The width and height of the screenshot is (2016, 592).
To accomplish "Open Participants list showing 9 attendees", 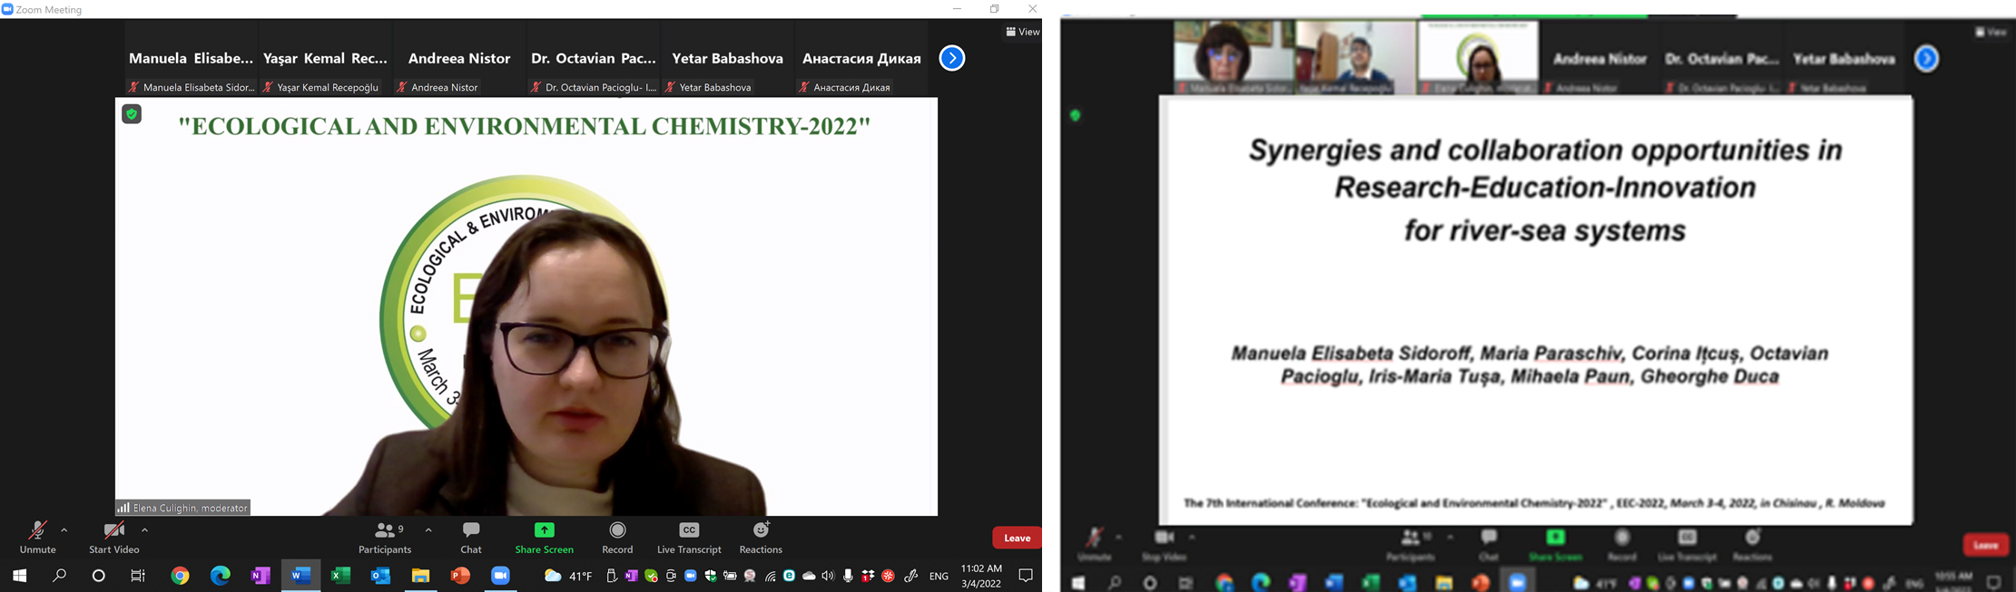I will click(385, 537).
